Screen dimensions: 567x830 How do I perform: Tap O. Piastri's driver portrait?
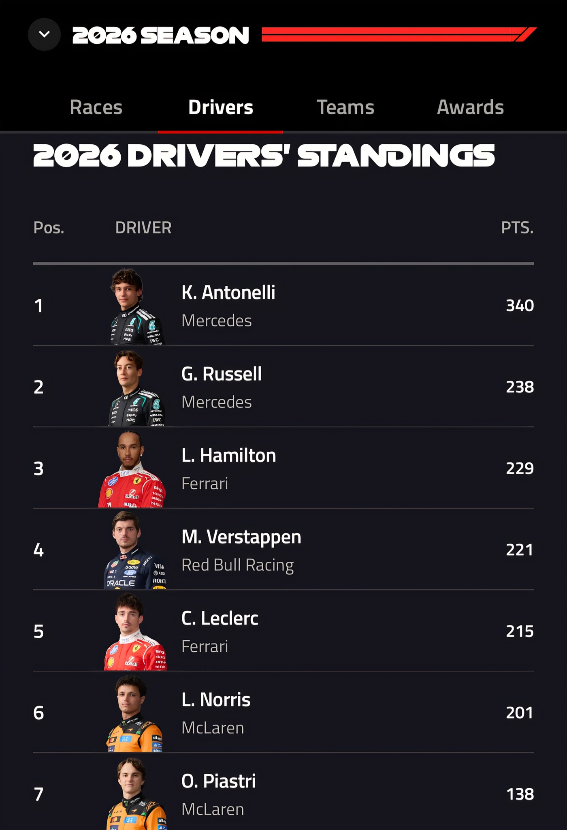(x=136, y=794)
